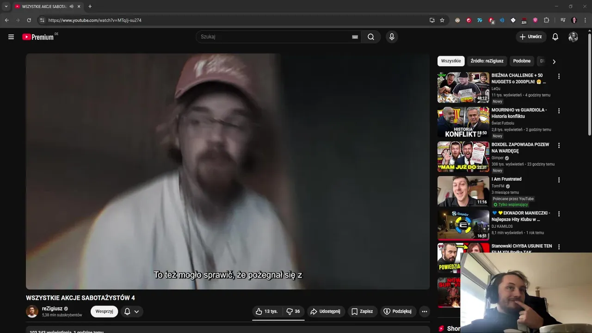Open the YouTube account avatar menu
Image resolution: width=592 pixels, height=333 pixels.
pos(573,37)
